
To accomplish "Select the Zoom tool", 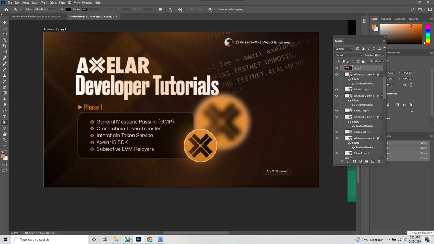I will 5,140.
